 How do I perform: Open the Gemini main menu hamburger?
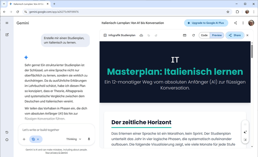(7, 23)
